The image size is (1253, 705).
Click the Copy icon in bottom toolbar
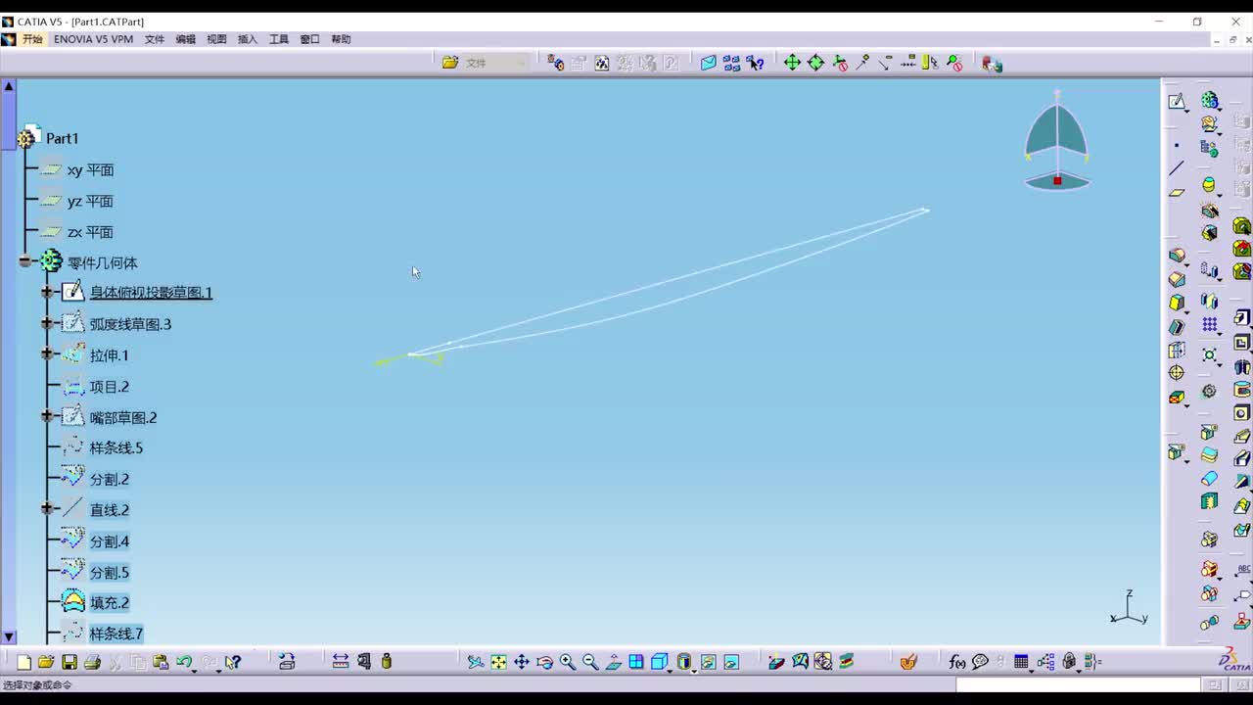(x=138, y=662)
